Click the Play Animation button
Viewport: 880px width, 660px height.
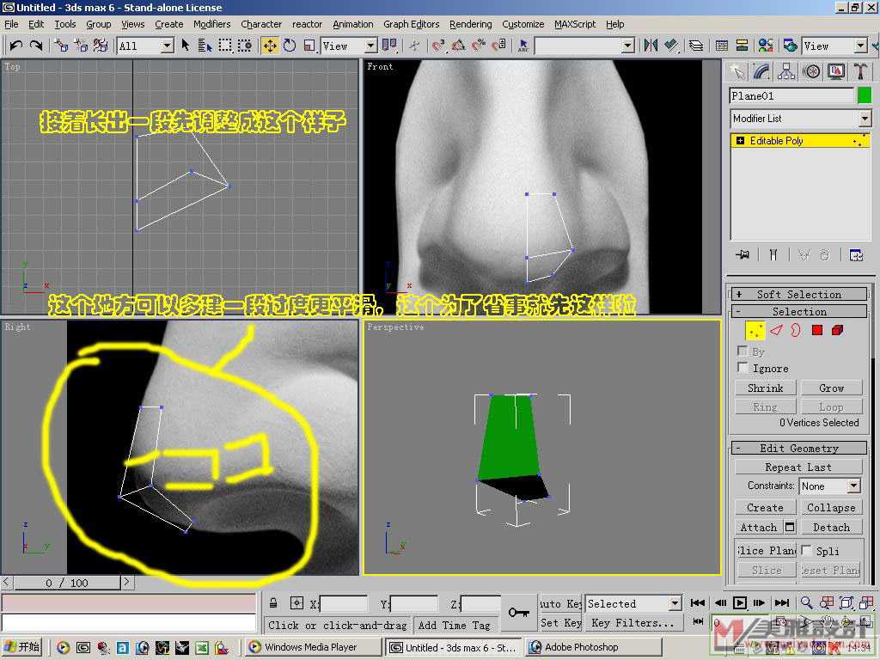[739, 603]
